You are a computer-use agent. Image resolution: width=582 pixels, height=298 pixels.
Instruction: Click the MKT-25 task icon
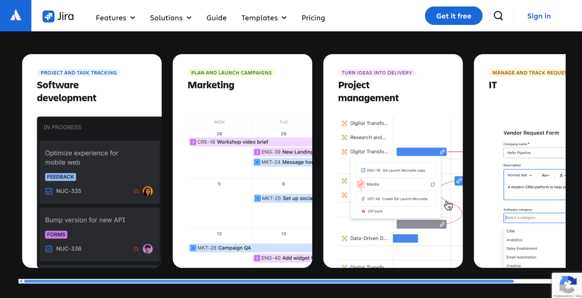258,198
